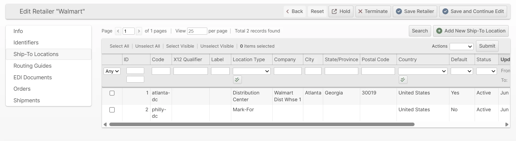Open the Orders tab
This screenshot has width=516, height=141.
click(48, 89)
